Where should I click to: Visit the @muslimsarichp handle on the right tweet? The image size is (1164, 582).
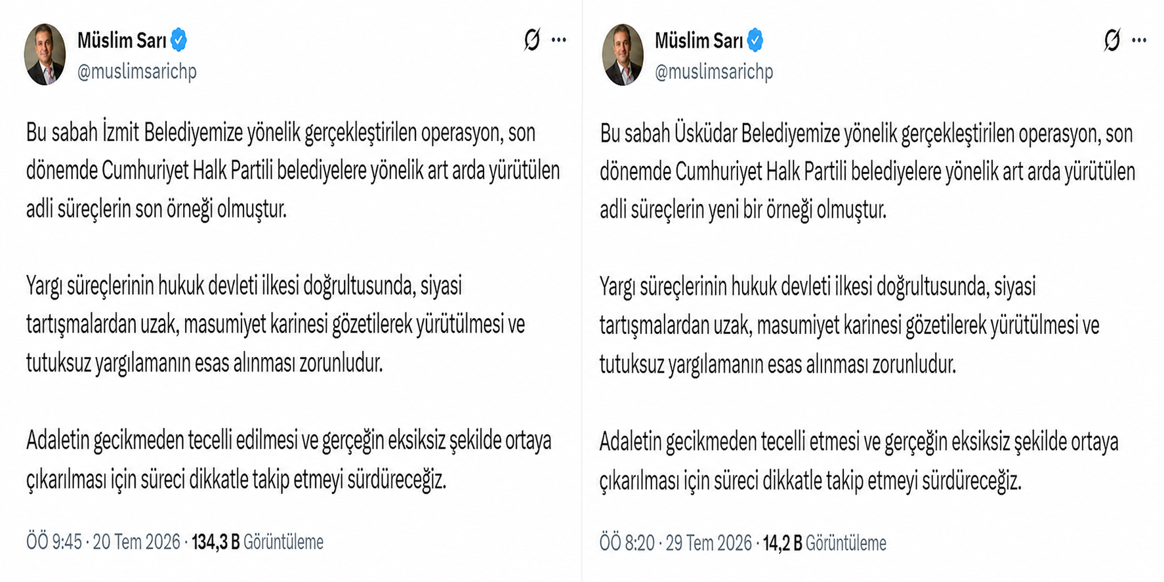click(x=714, y=72)
